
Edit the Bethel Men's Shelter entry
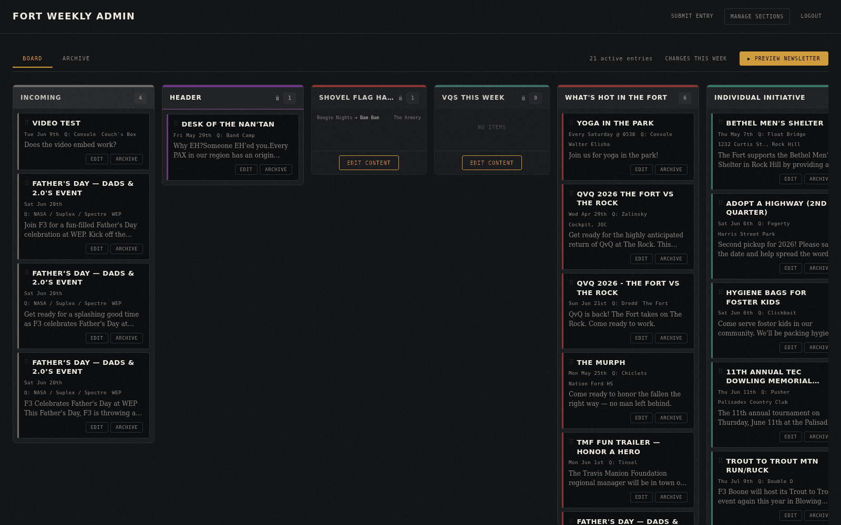[791, 179]
